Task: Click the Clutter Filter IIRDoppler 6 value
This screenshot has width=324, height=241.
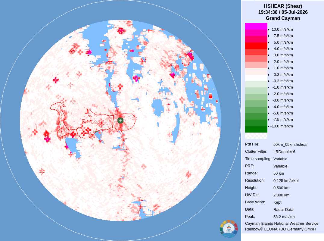Action: coord(284,152)
